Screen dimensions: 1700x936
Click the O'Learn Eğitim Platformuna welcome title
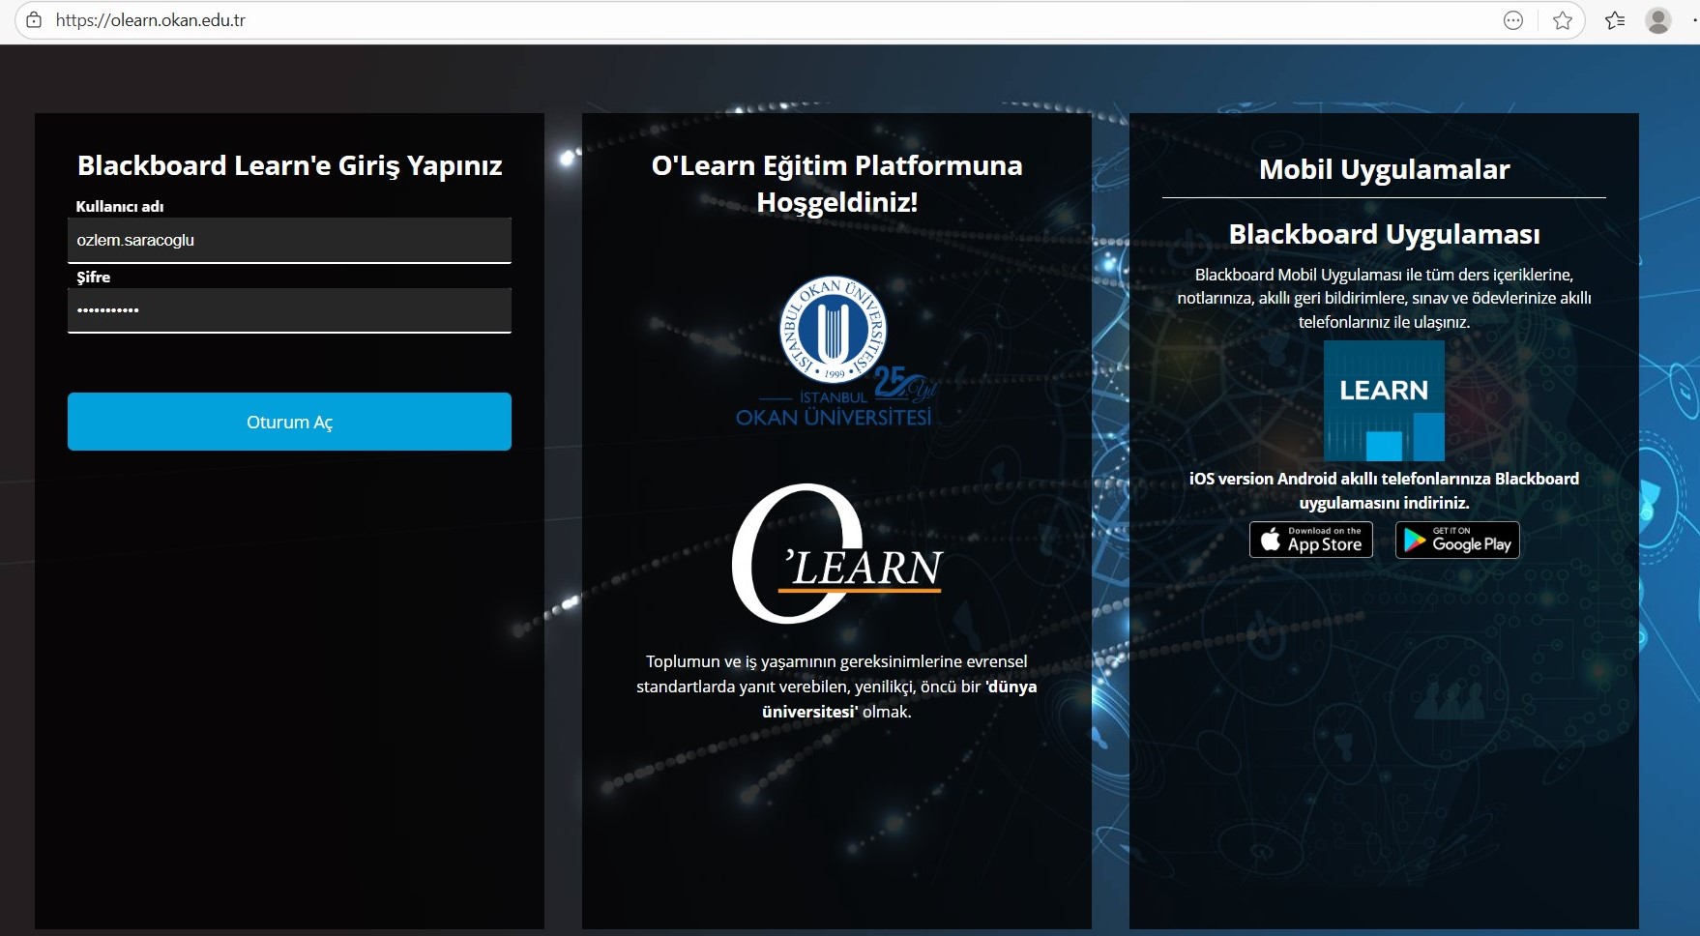836,184
